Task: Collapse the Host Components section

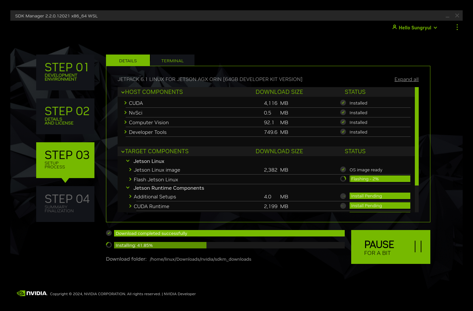Action: pyautogui.click(x=123, y=92)
